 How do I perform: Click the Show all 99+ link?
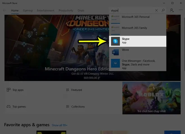(60, 125)
